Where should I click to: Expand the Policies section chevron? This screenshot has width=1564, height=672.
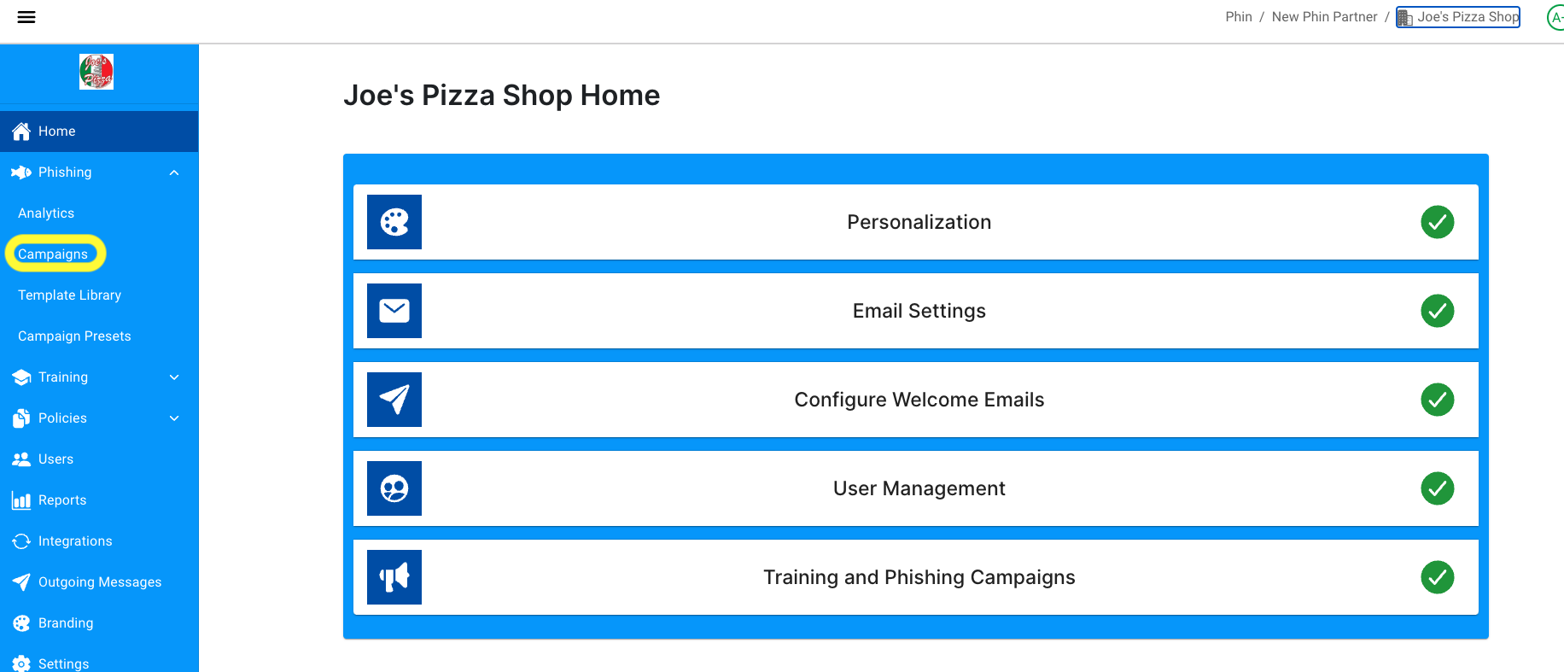(174, 418)
